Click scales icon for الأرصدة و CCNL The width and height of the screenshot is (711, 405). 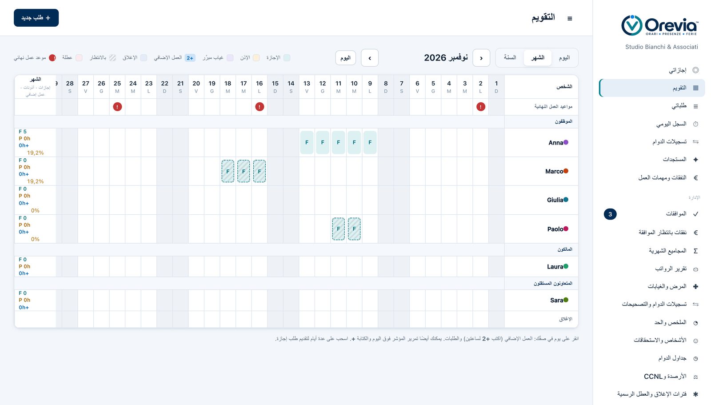pos(695,377)
